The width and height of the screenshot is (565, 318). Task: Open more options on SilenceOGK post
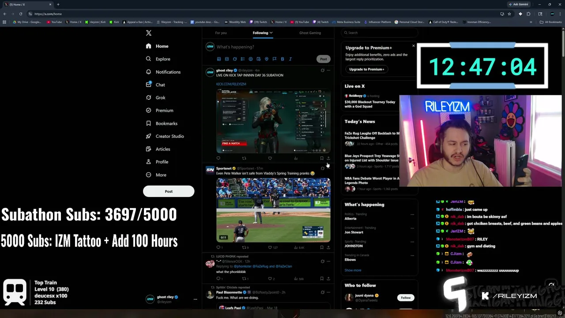point(328,261)
